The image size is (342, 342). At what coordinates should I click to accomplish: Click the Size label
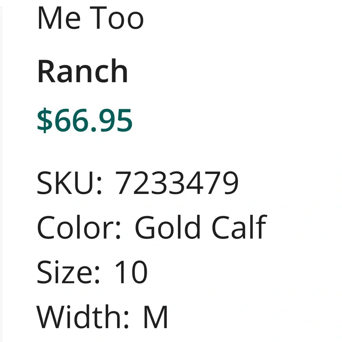point(68,272)
